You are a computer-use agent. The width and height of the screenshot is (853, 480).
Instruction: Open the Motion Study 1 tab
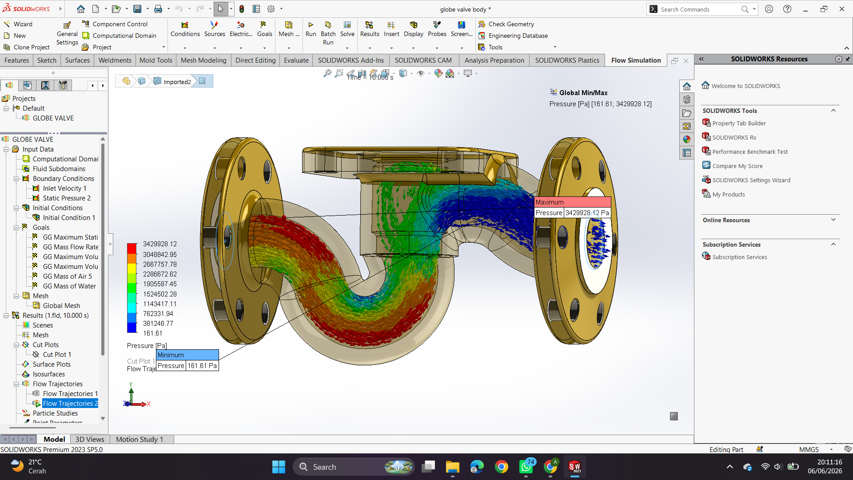140,439
